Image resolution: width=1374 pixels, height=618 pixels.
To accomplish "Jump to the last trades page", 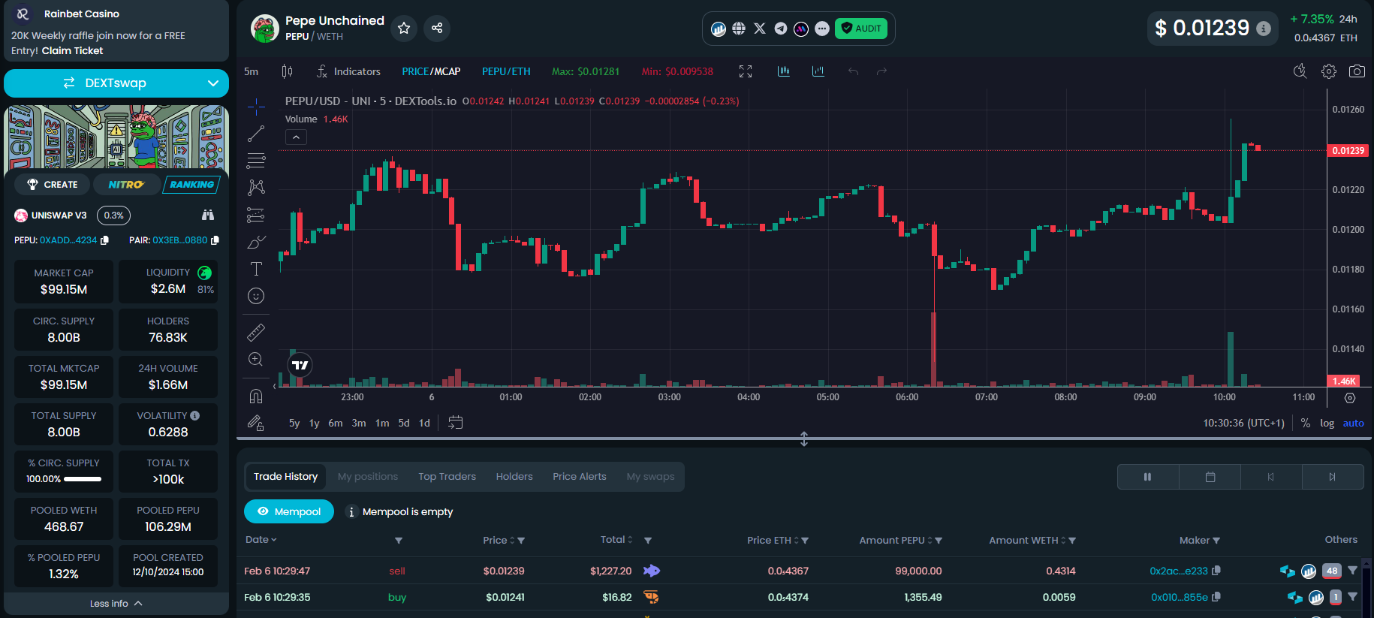I will 1333,477.
